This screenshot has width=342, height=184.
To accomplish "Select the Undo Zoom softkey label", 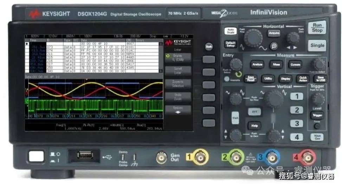I will [x=178, y=97].
